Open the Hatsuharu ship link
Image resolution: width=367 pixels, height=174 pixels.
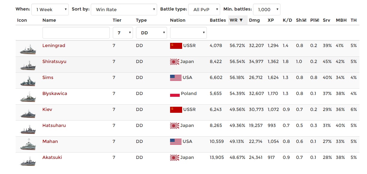[x=54, y=125]
